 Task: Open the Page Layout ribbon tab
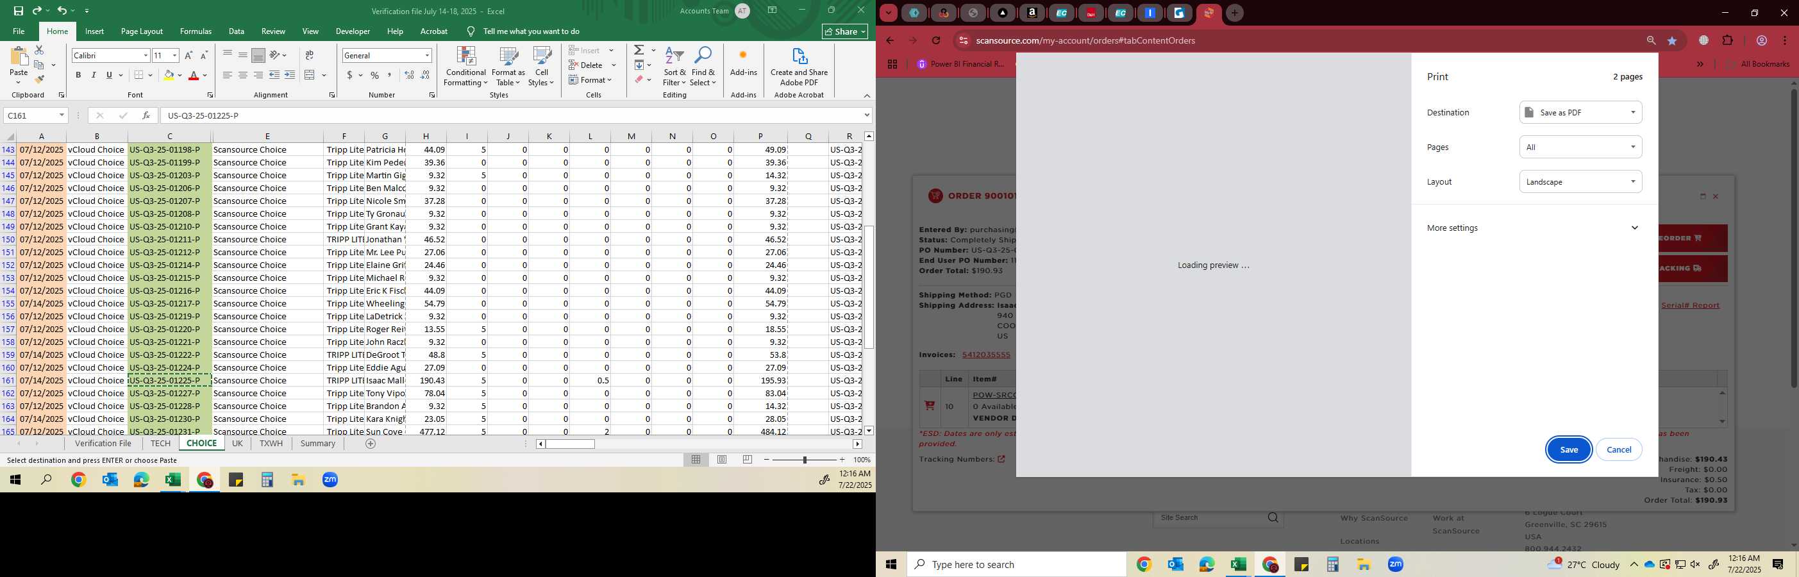(x=142, y=31)
